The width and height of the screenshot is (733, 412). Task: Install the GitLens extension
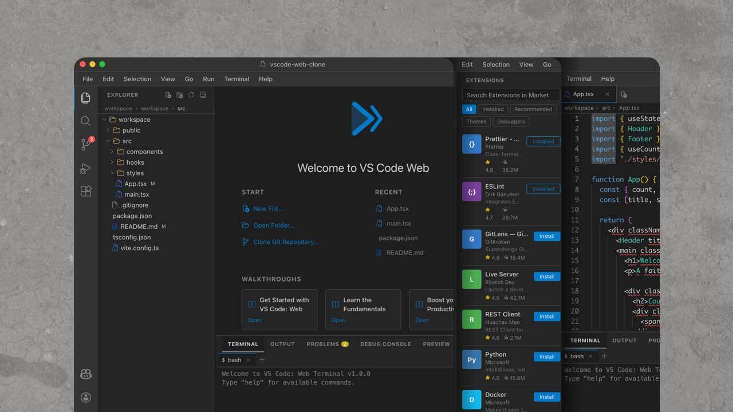point(547,236)
